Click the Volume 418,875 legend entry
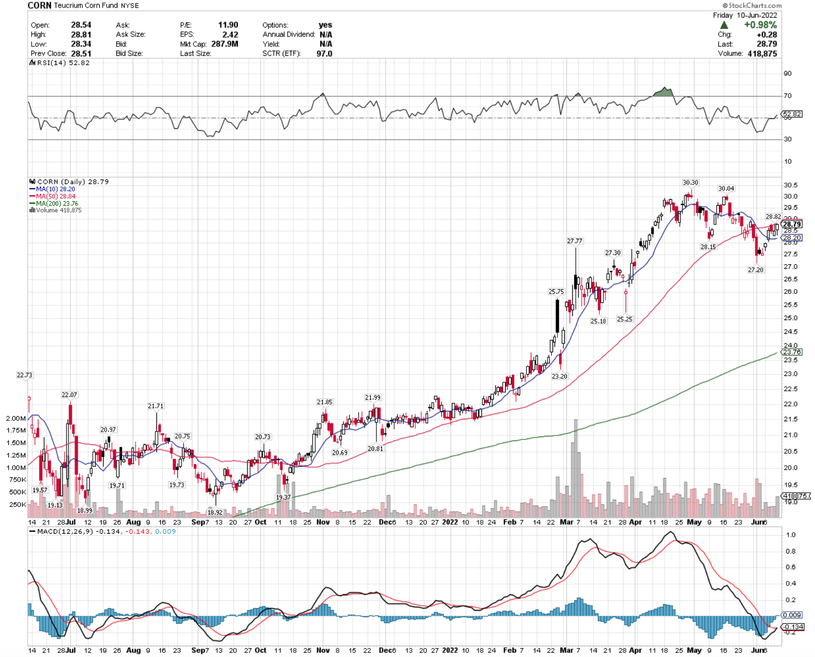 (x=59, y=210)
